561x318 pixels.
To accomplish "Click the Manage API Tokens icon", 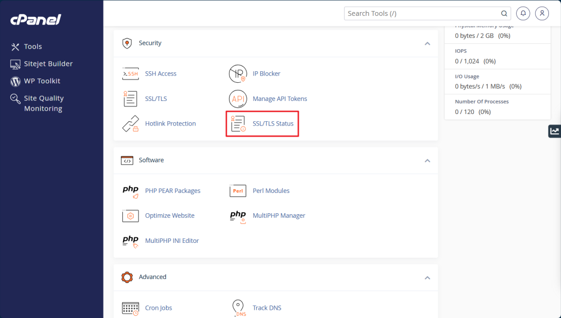I will [x=238, y=99].
